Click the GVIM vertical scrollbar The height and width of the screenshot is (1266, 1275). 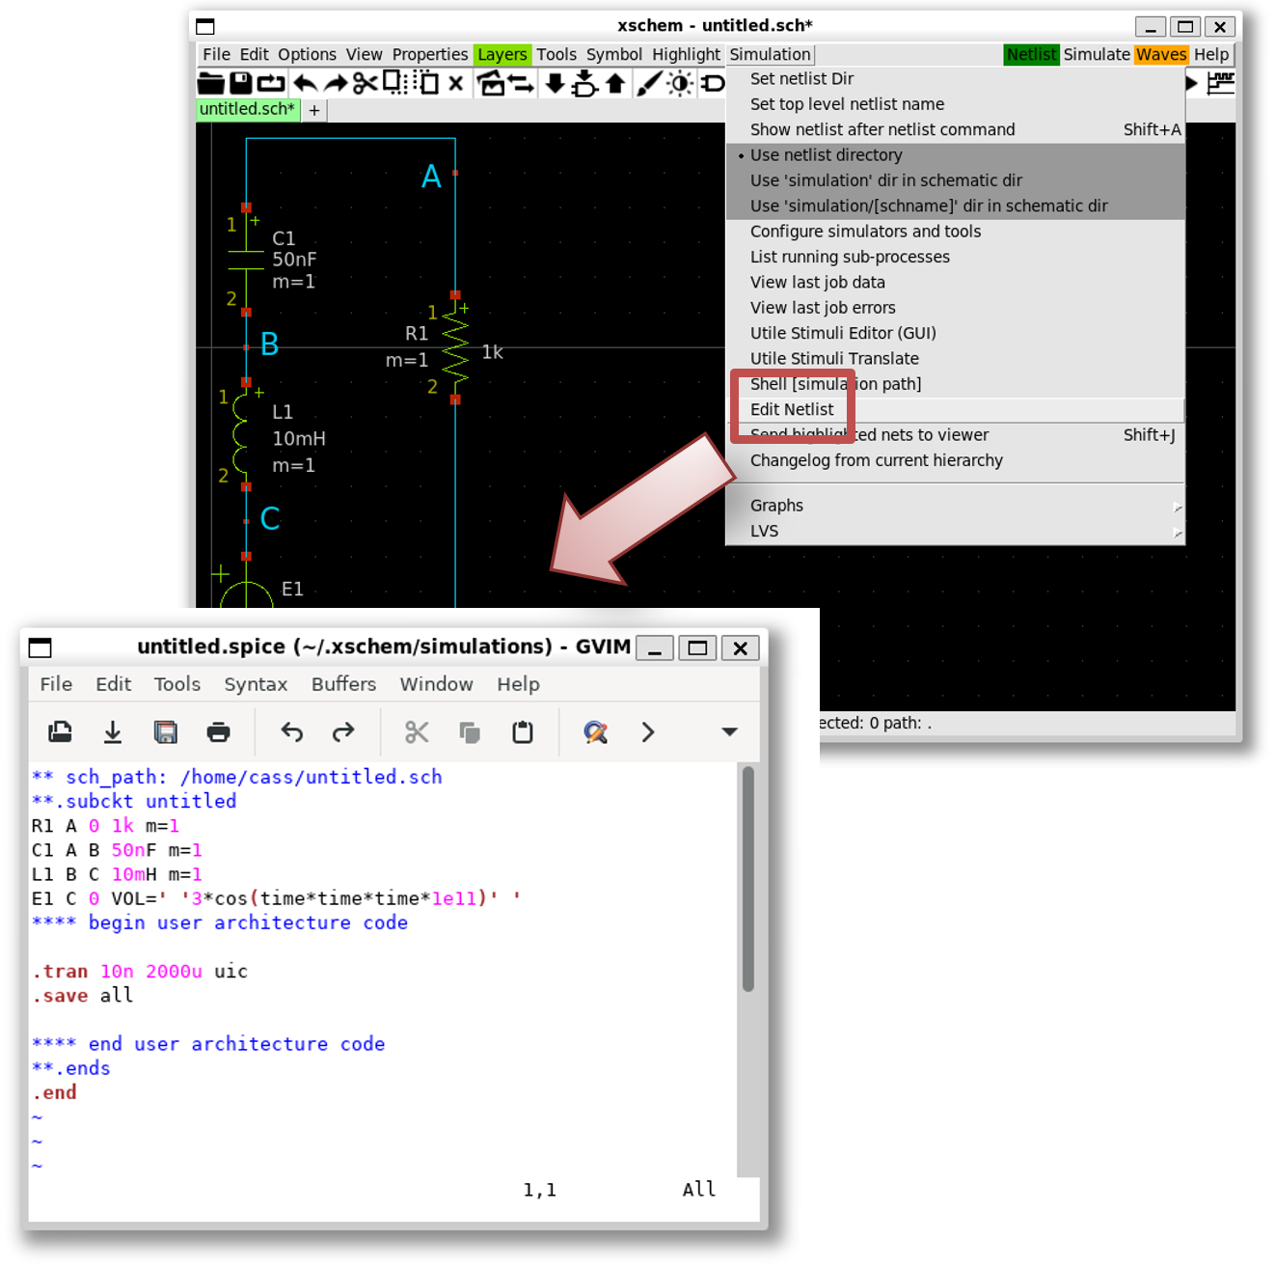(747, 878)
